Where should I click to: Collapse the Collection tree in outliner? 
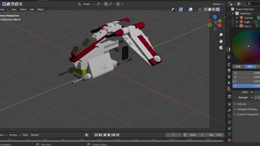coord(233,13)
